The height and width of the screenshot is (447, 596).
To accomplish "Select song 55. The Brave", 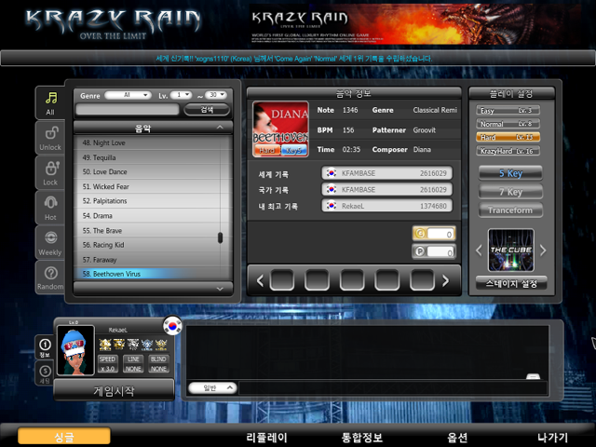I will tap(153, 230).
